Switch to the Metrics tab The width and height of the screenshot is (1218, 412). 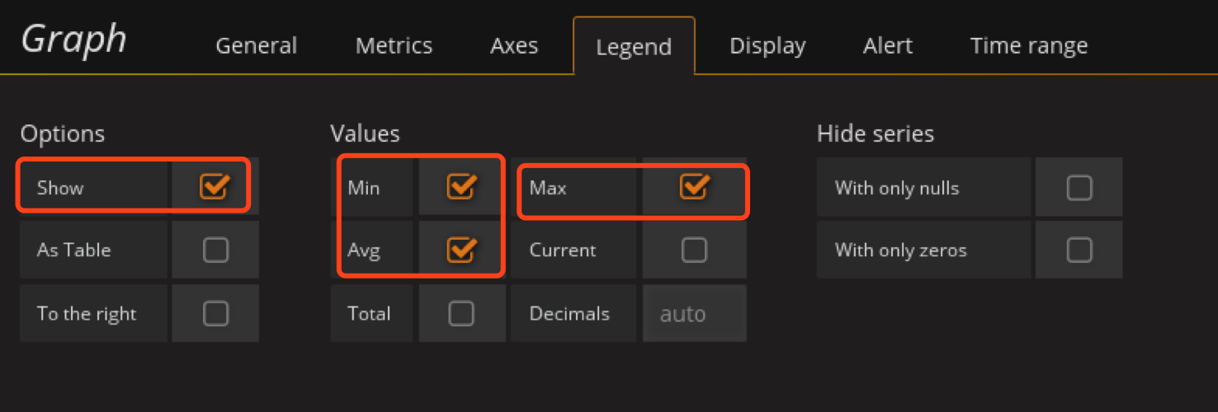pos(394,46)
